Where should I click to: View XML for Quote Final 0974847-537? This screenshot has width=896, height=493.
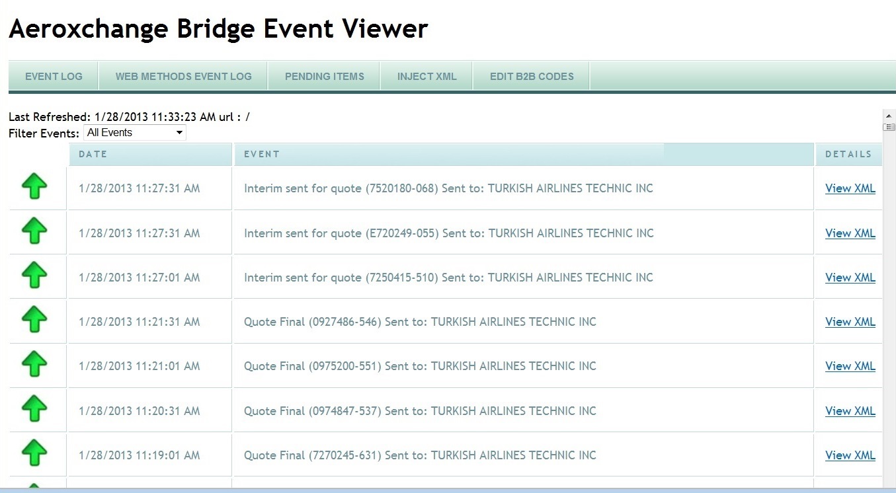click(x=850, y=411)
